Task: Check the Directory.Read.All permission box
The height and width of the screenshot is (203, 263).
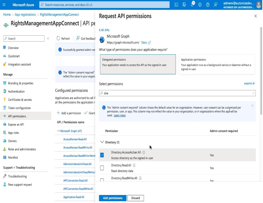Action: tap(102, 168)
